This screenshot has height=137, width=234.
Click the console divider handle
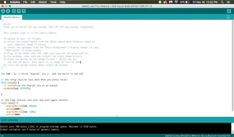click(x=117, y=116)
